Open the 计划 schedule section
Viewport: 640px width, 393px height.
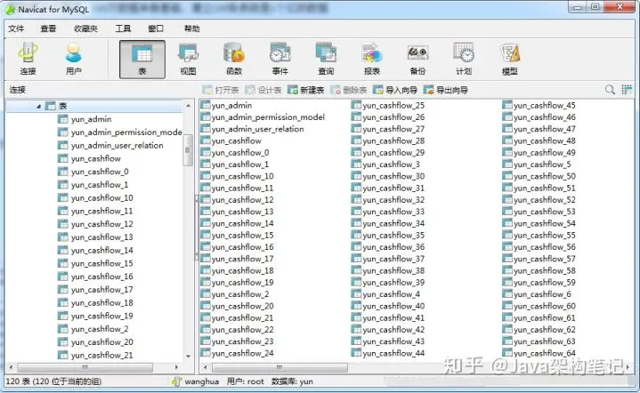pyautogui.click(x=464, y=59)
